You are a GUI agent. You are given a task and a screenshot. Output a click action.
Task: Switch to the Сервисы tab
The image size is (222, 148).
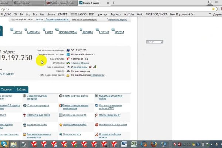(6, 90)
